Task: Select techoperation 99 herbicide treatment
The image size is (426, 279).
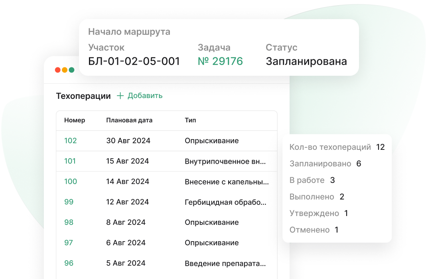Action: tap(68, 202)
